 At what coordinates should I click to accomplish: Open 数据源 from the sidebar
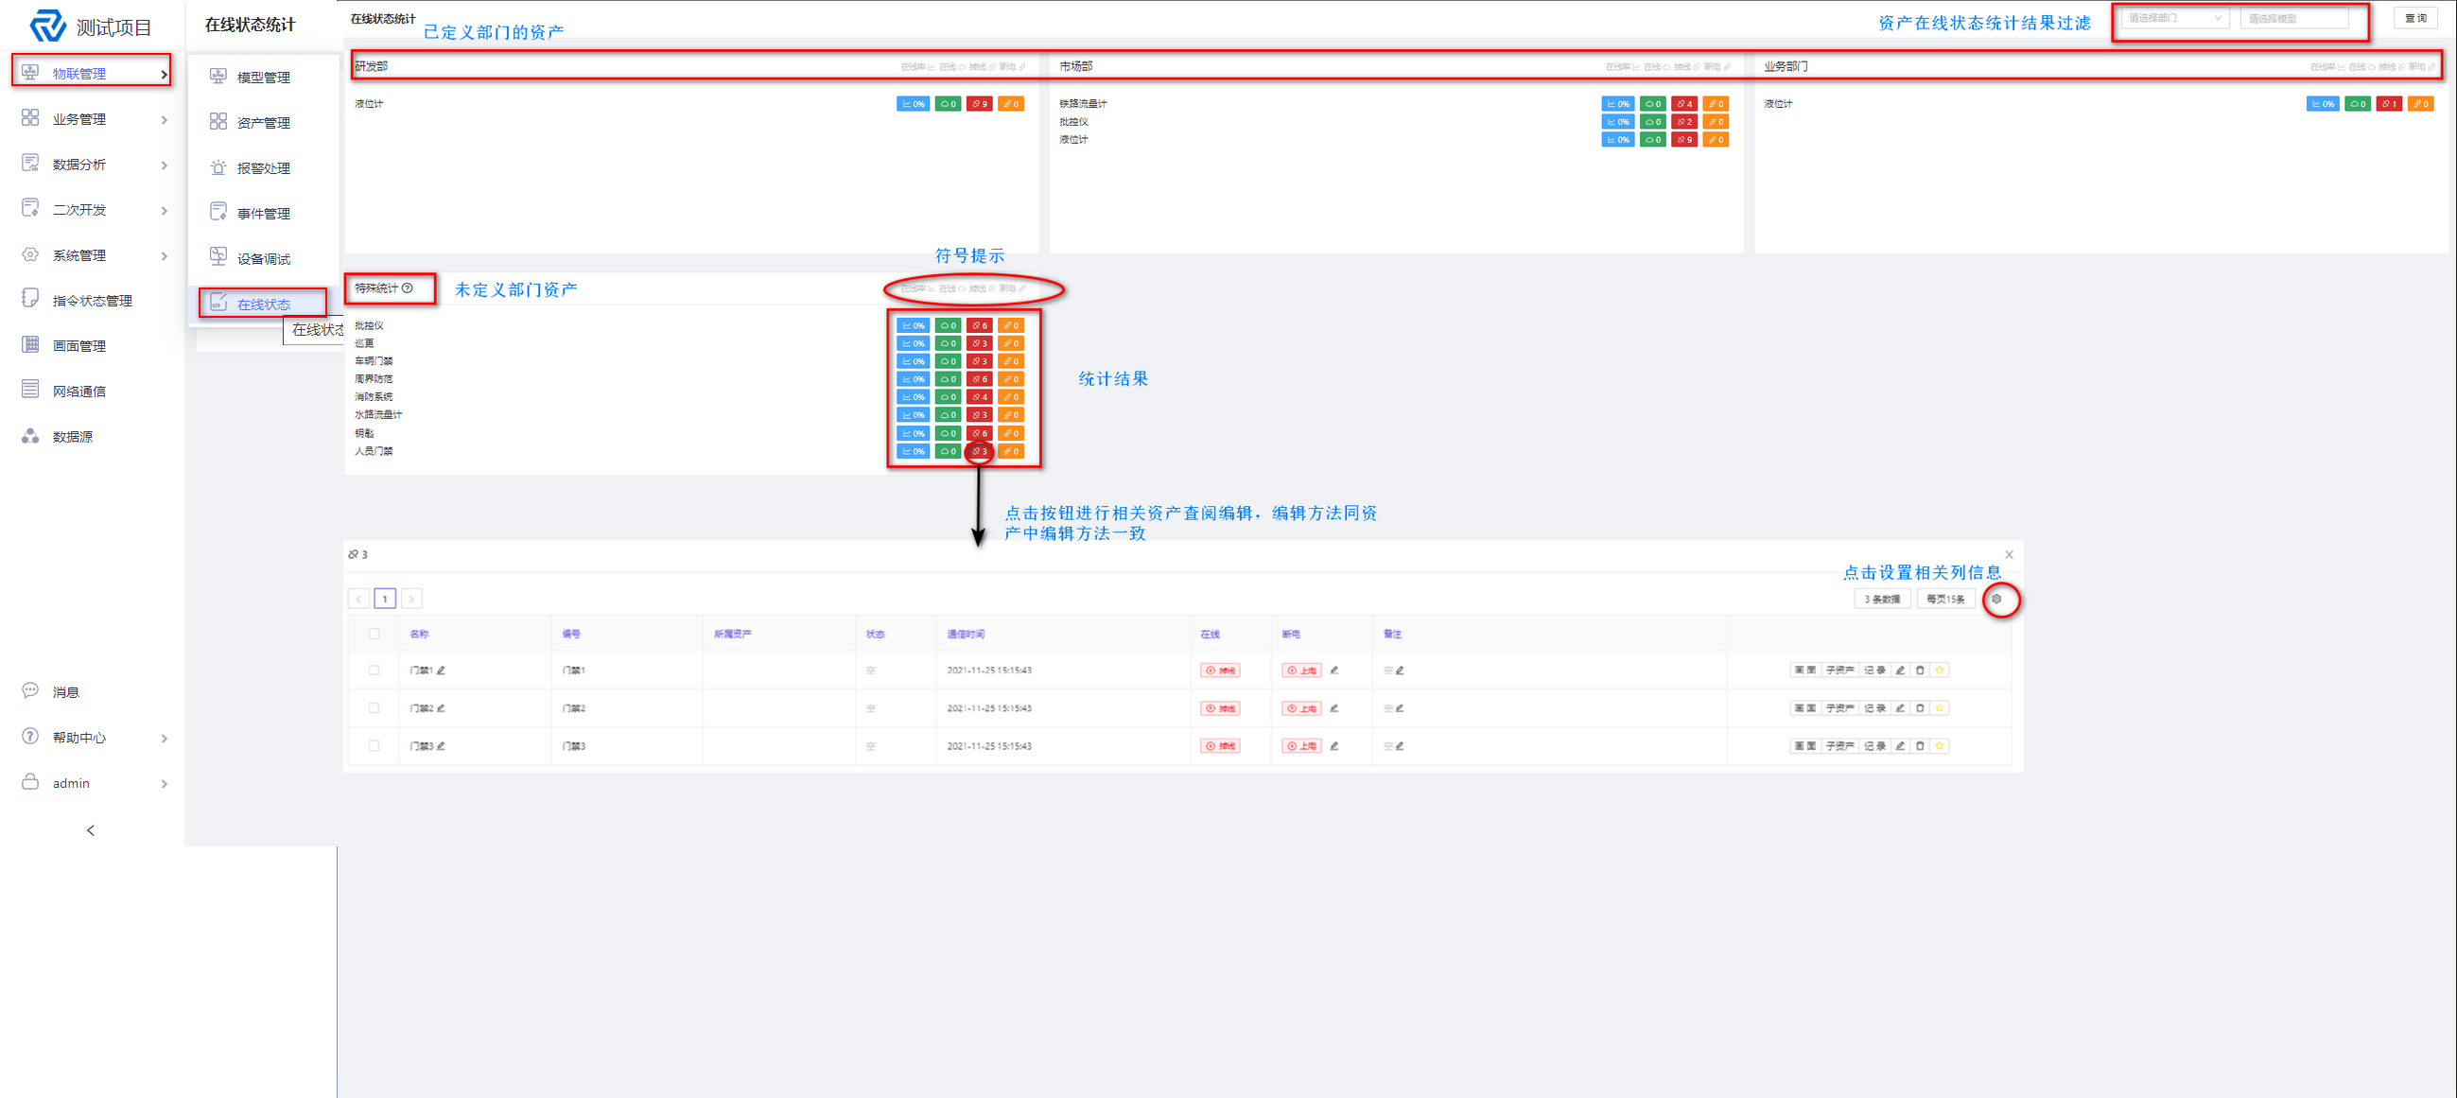click(73, 437)
